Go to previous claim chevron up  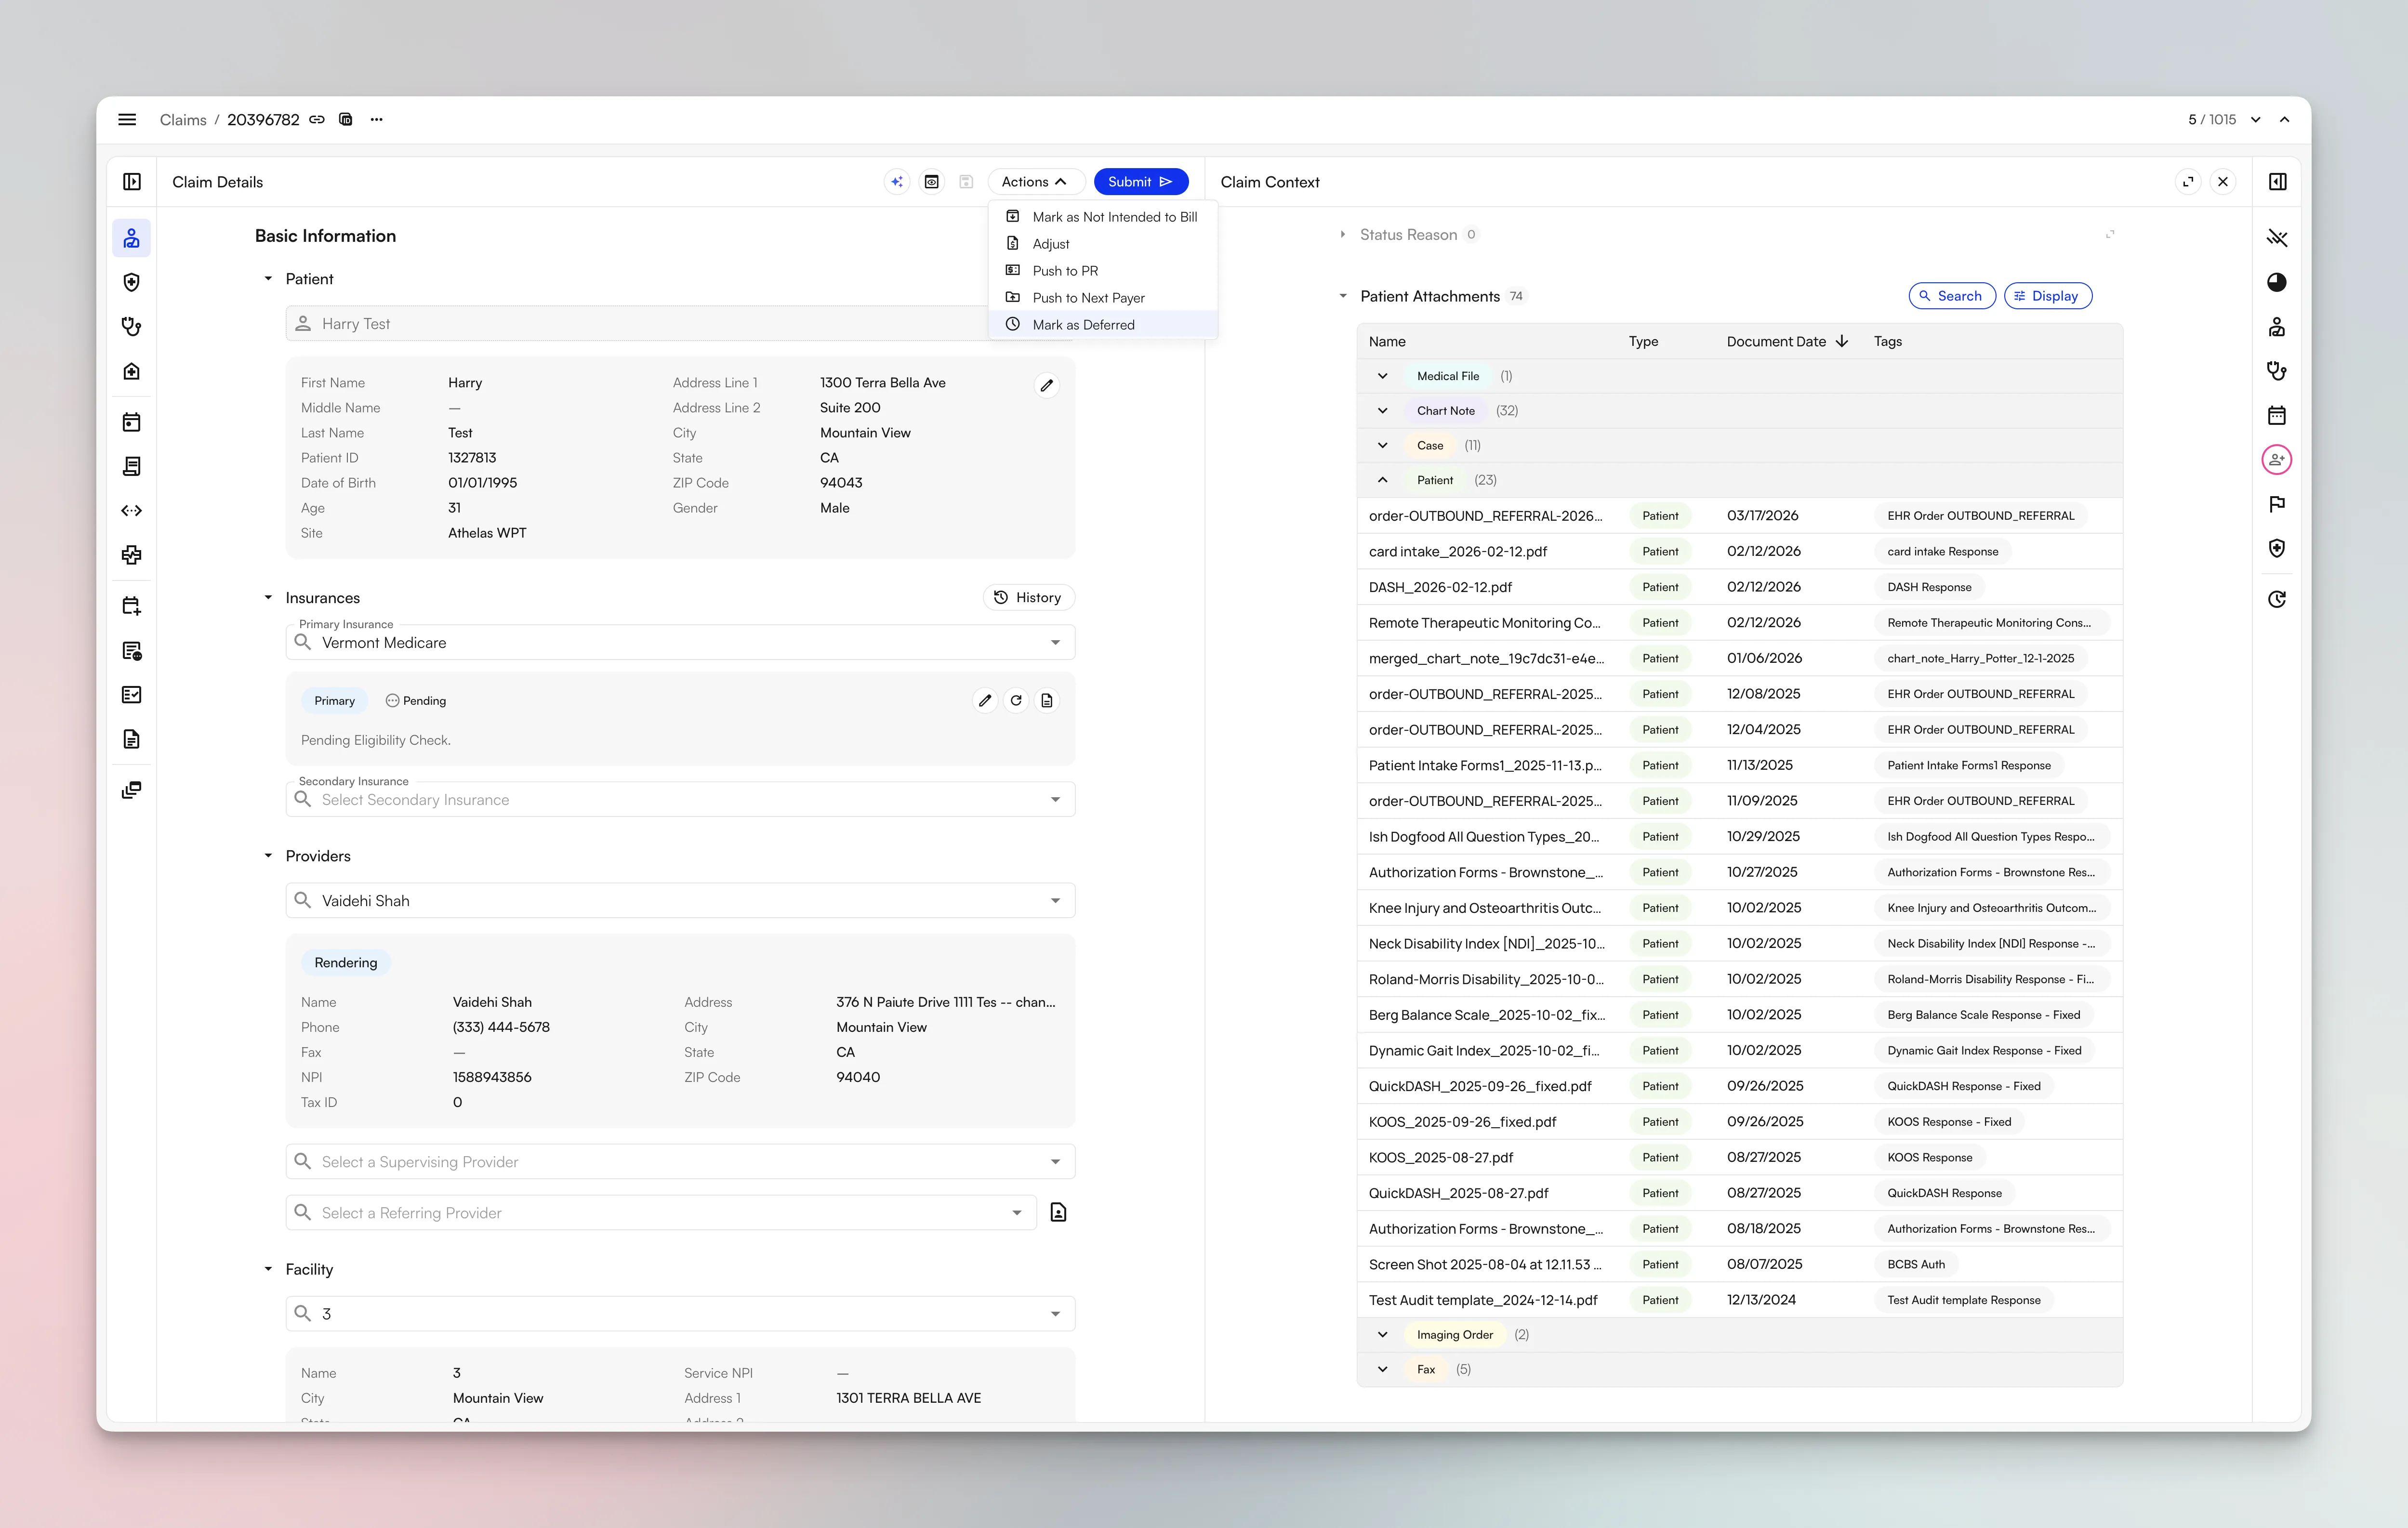click(2285, 119)
